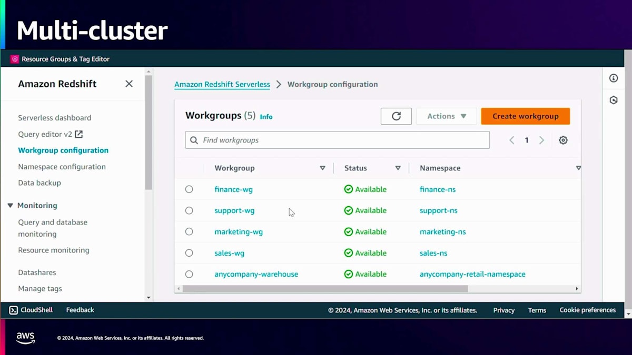The image size is (632, 355).
Task: Open Data backup in sidebar
Action: [39, 183]
